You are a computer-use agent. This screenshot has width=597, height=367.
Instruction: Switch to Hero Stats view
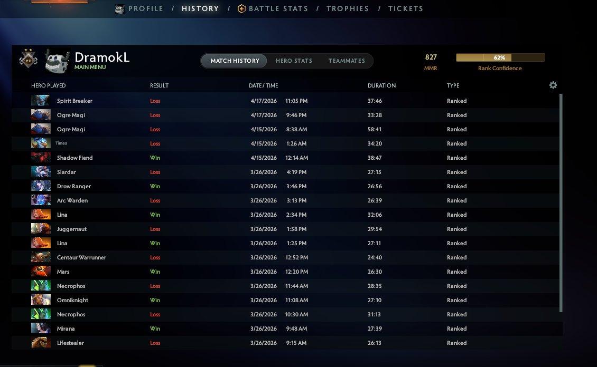point(294,61)
